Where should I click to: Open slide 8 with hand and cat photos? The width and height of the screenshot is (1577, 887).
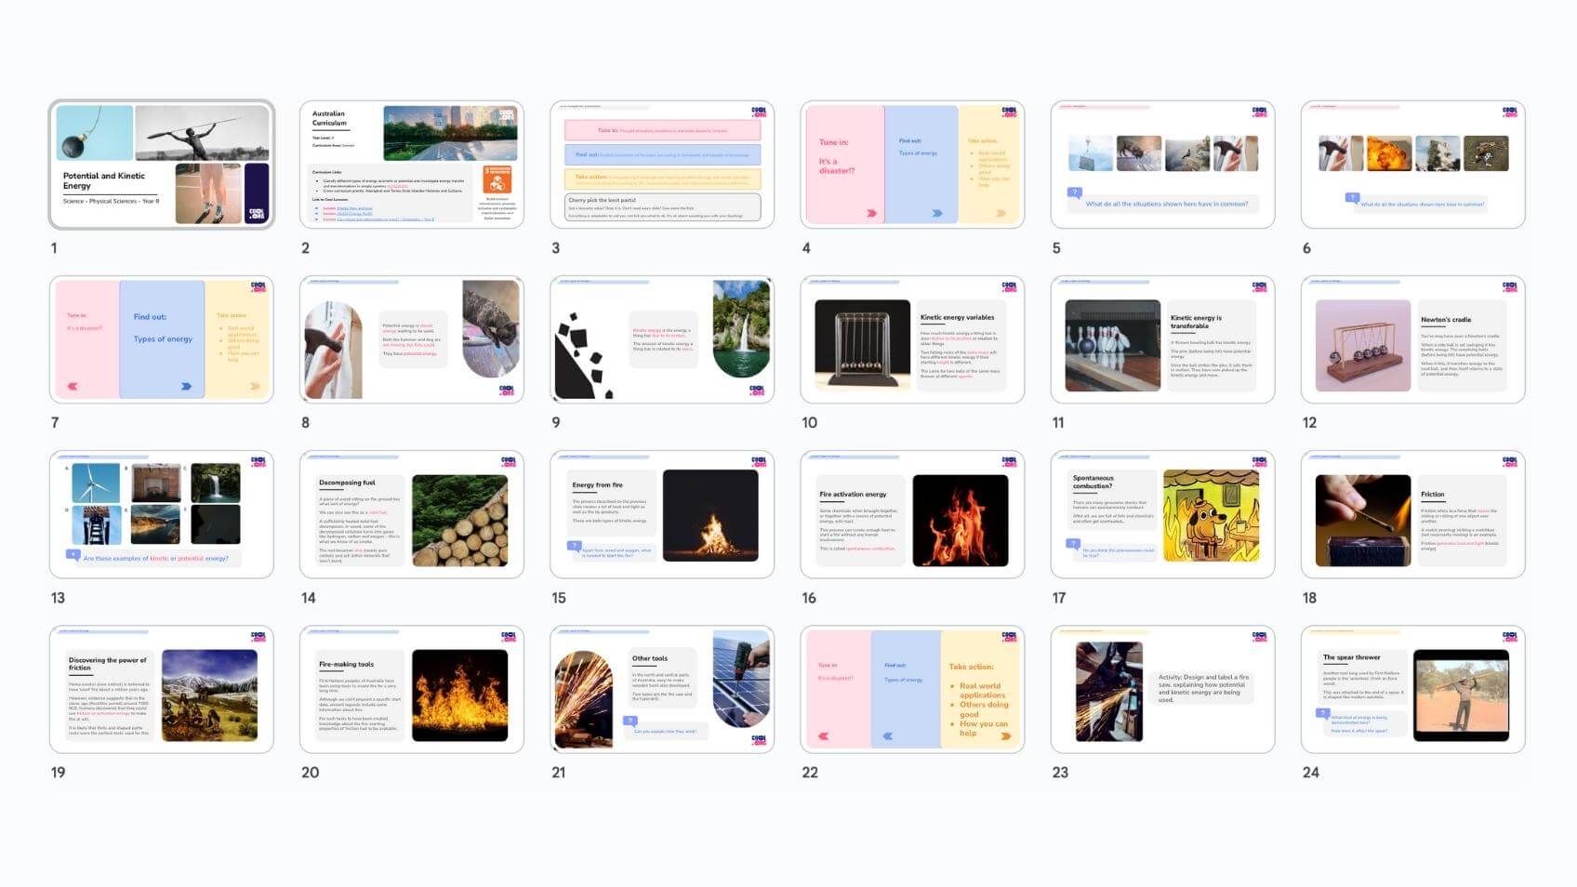click(411, 339)
